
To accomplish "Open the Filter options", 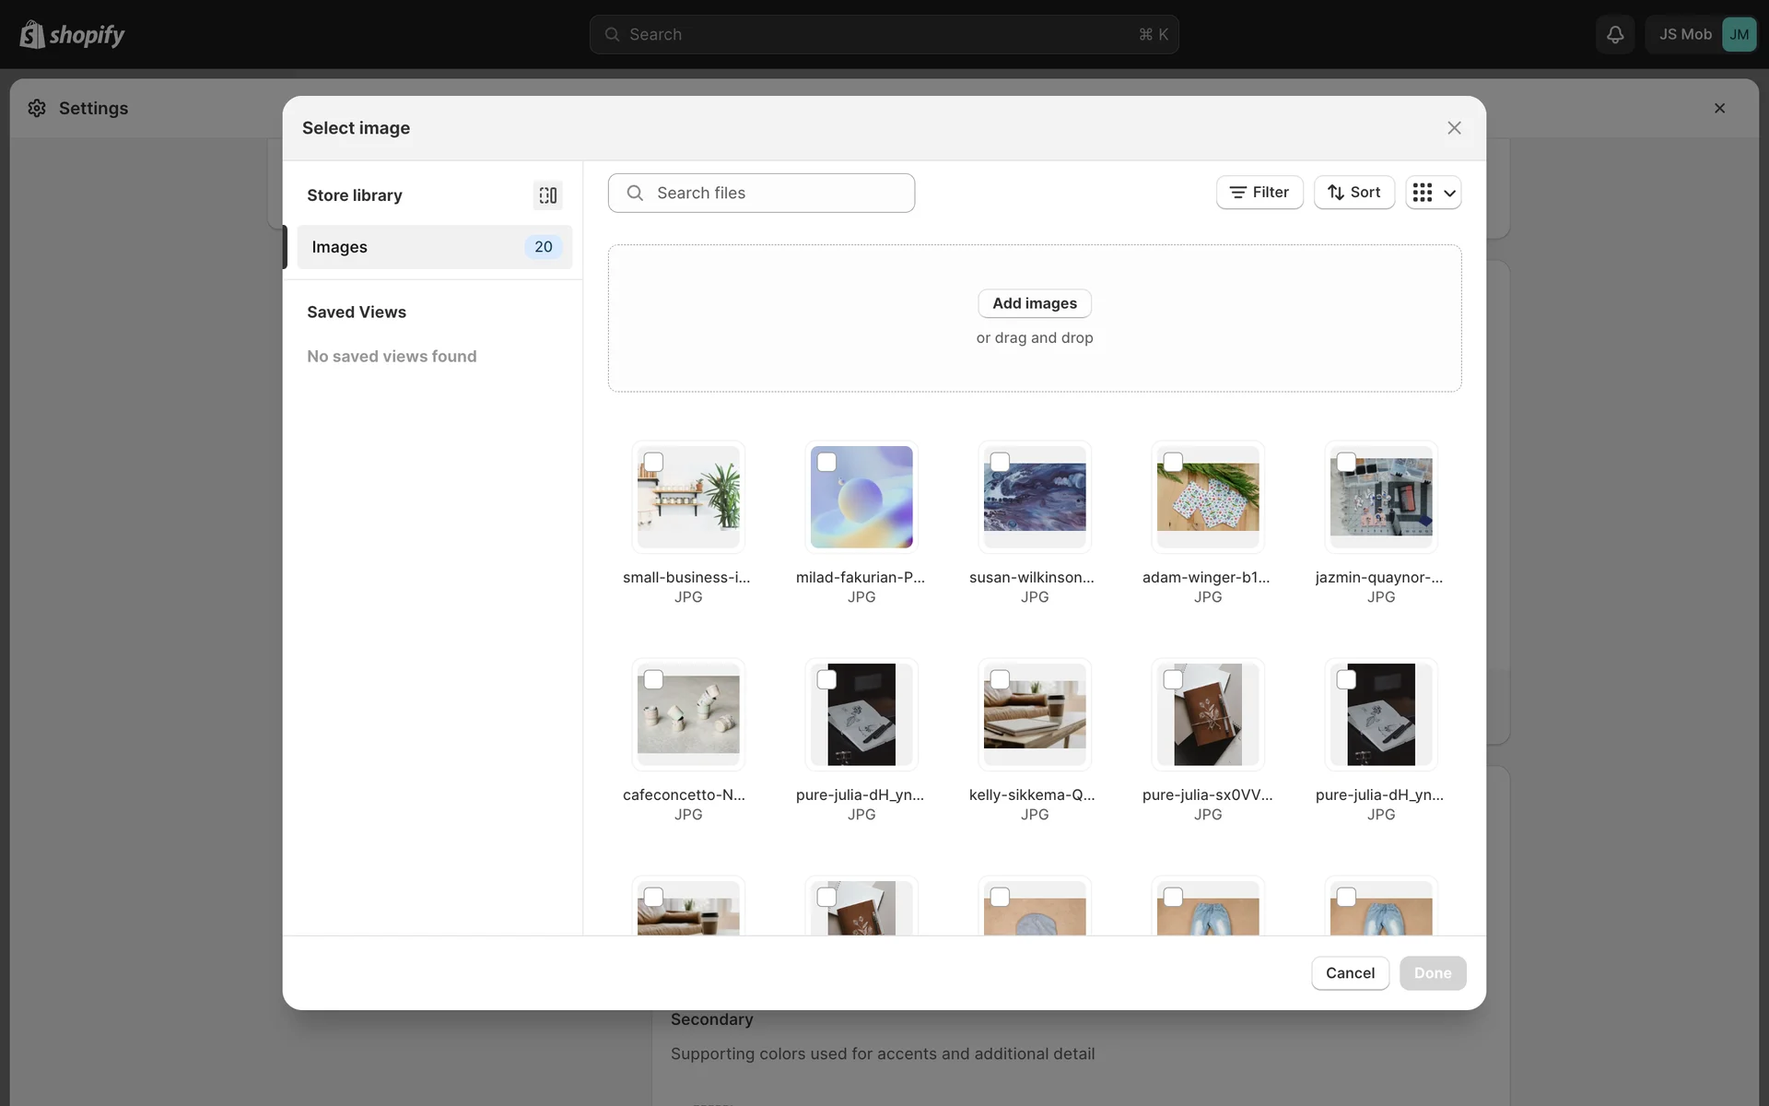I will pyautogui.click(x=1259, y=193).
